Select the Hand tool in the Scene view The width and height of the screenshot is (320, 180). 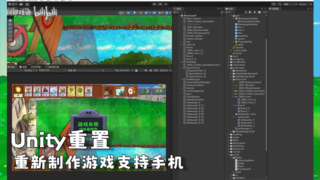[x=10, y=20]
